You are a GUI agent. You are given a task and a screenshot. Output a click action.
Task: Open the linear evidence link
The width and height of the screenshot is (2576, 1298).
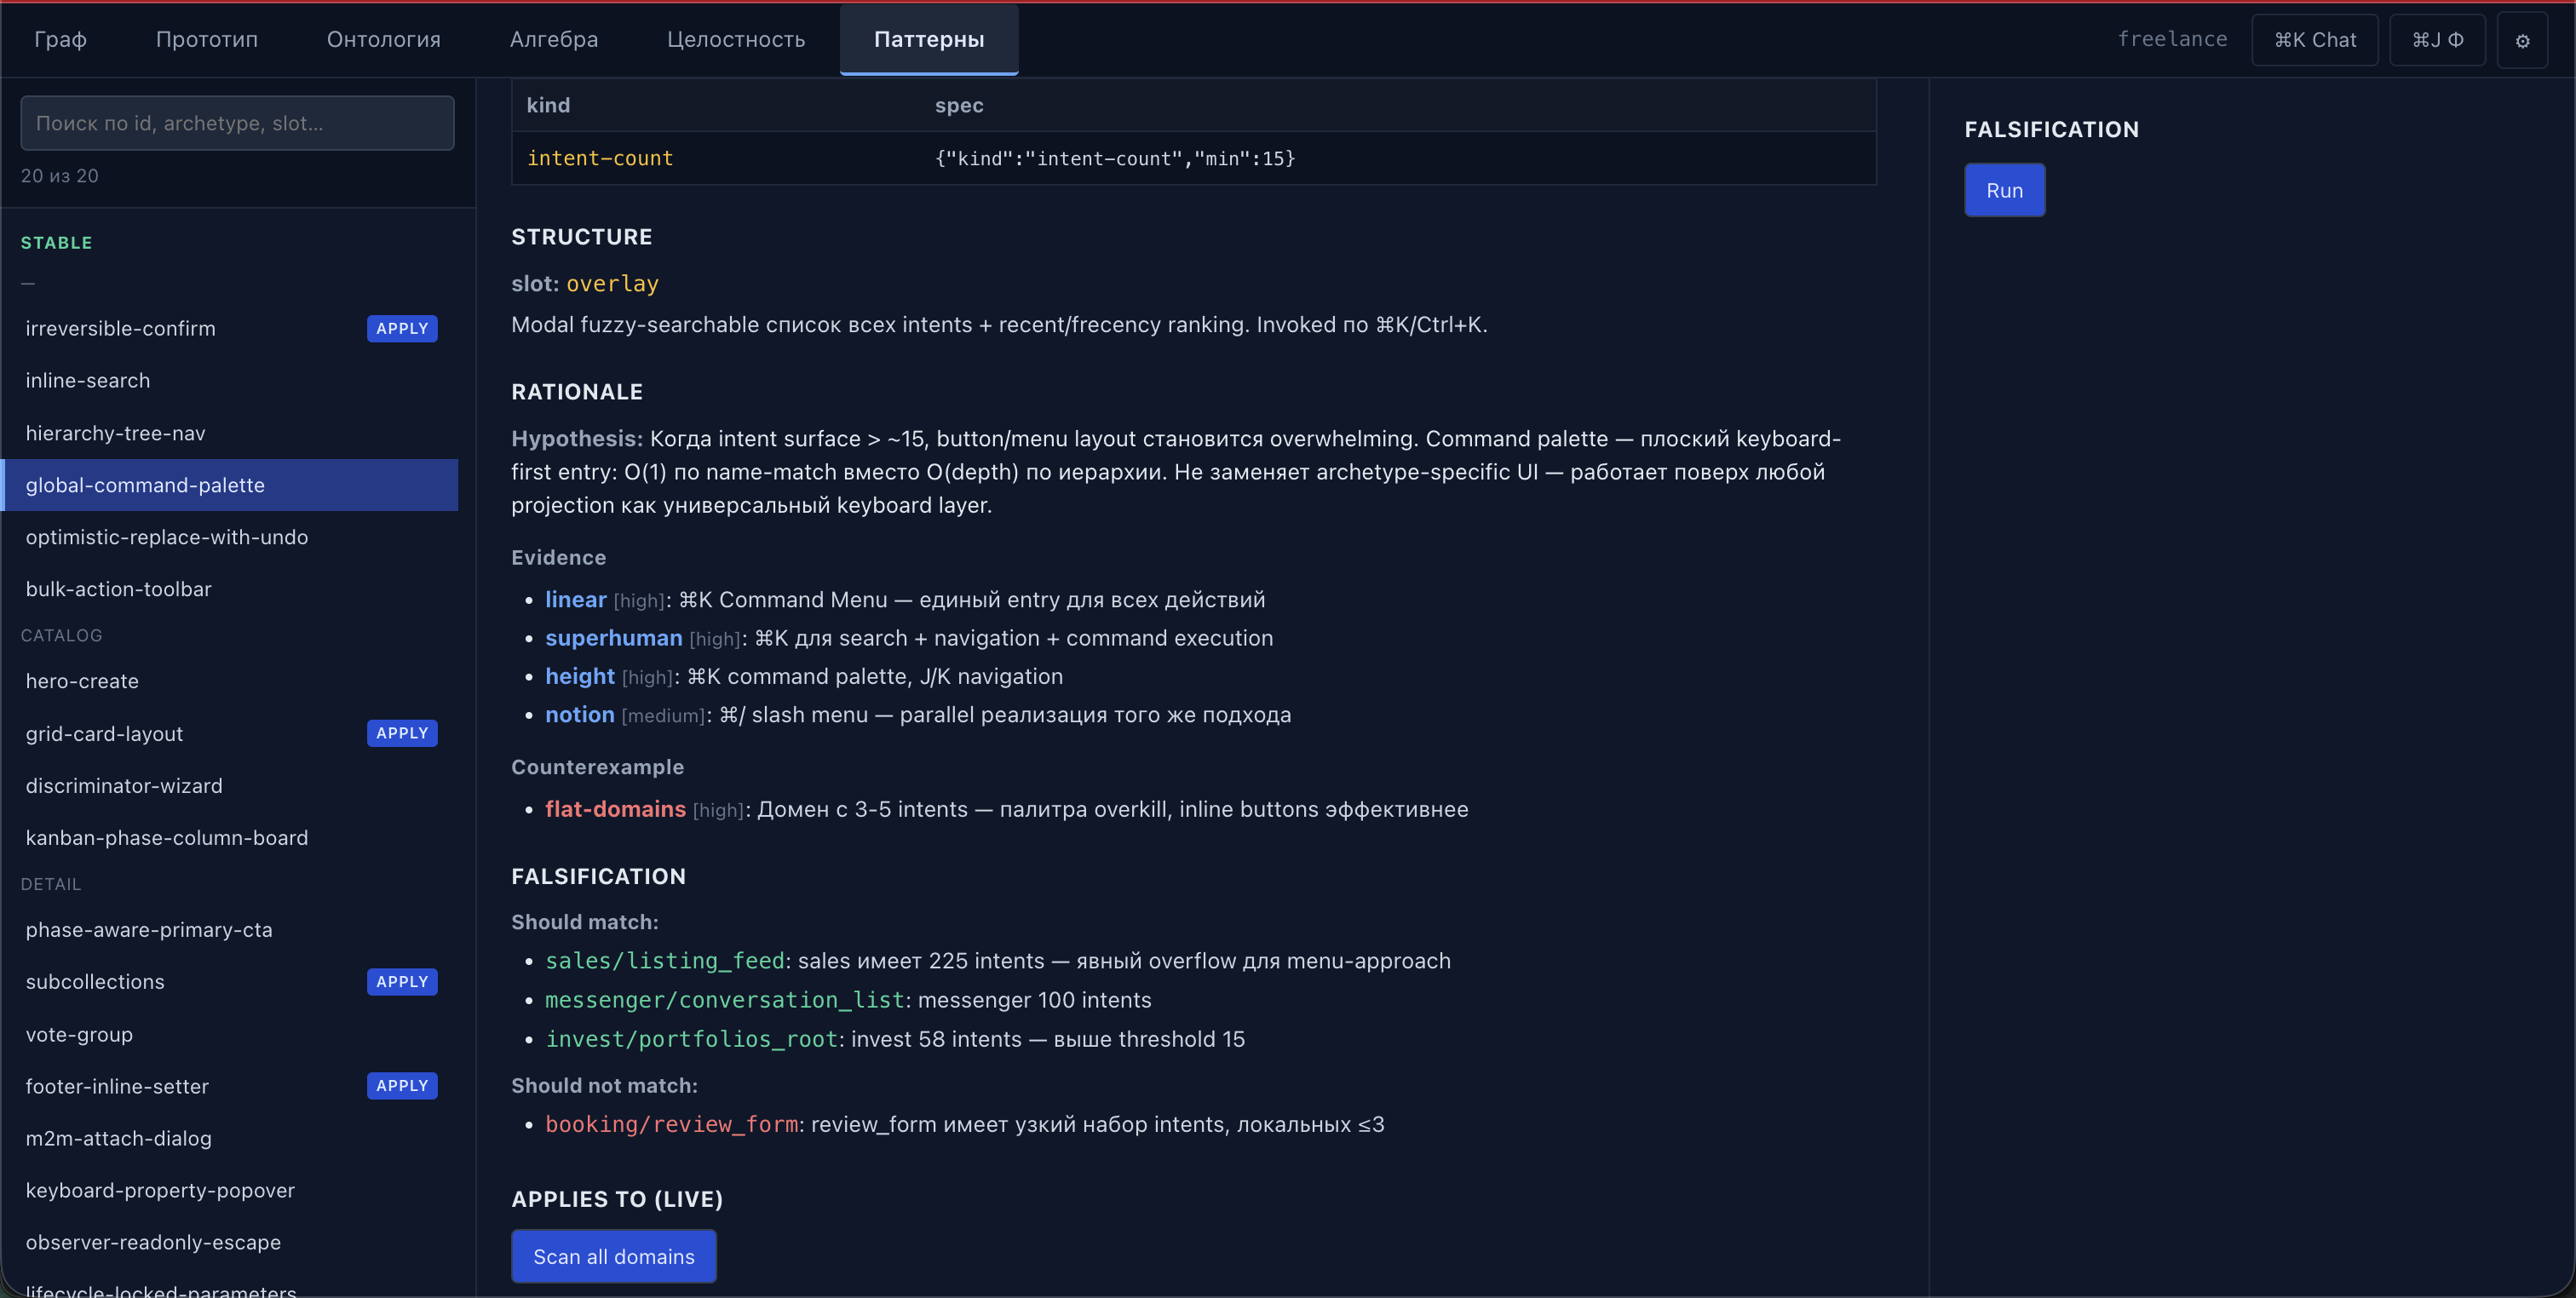click(575, 600)
